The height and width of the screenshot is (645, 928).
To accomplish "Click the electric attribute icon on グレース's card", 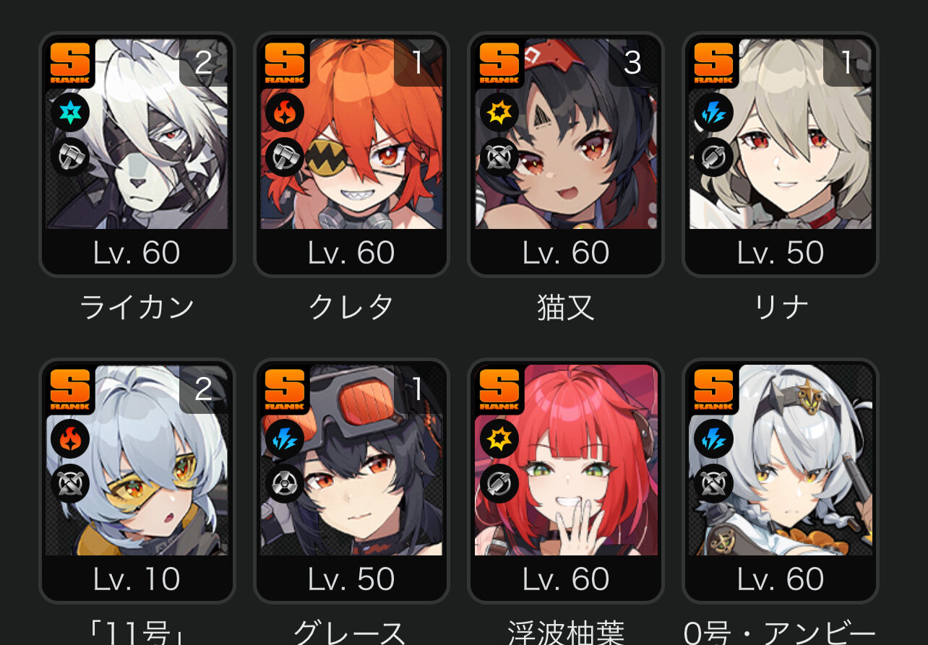I will [285, 439].
